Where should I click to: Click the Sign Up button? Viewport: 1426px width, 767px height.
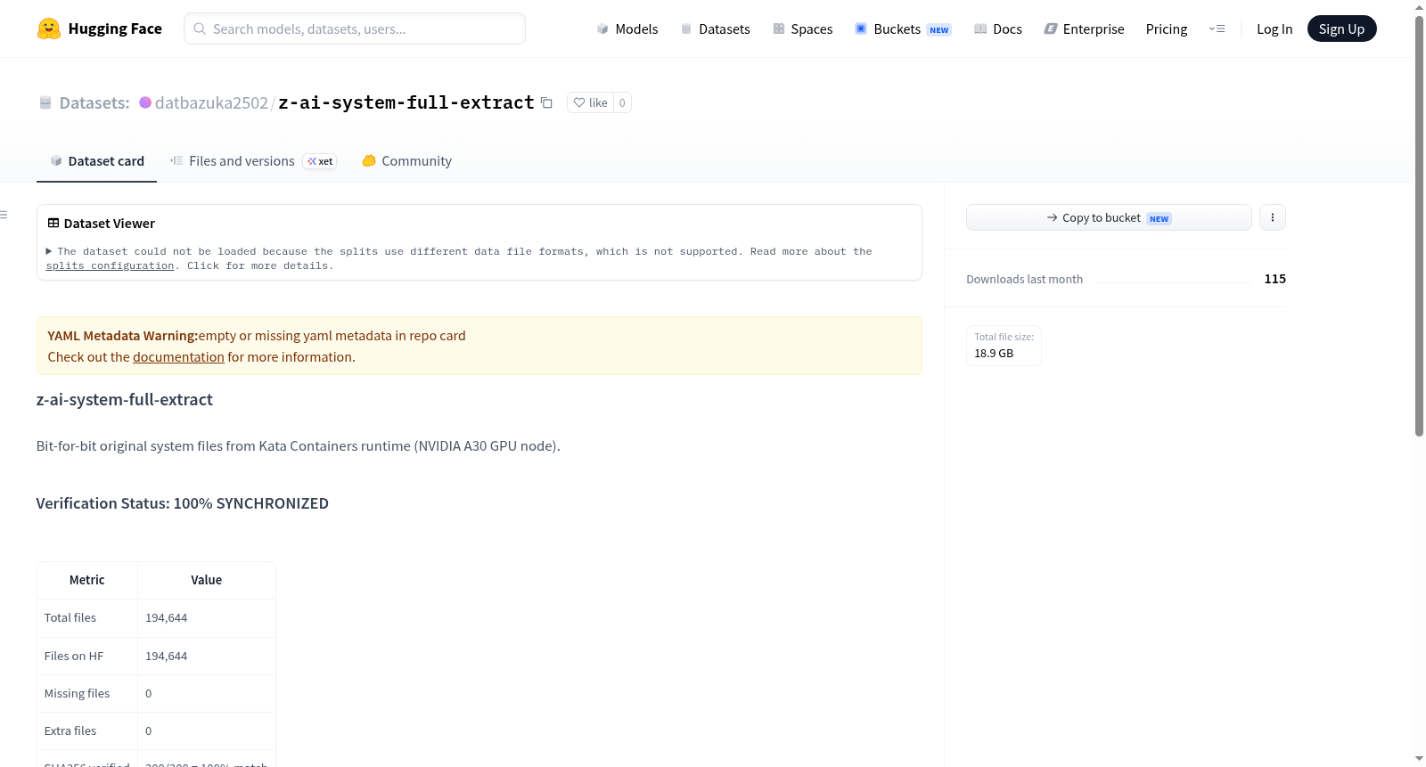pos(1341,29)
